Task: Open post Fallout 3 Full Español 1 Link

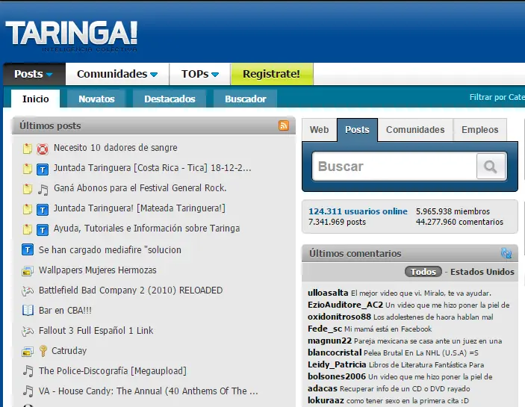Action: click(96, 331)
